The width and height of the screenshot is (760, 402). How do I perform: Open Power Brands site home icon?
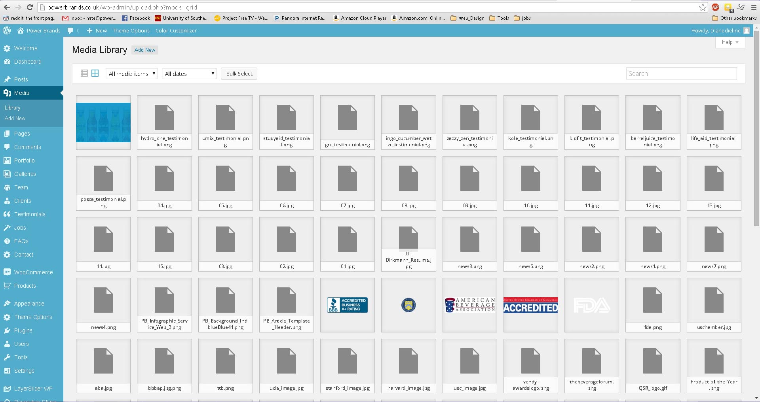21,30
